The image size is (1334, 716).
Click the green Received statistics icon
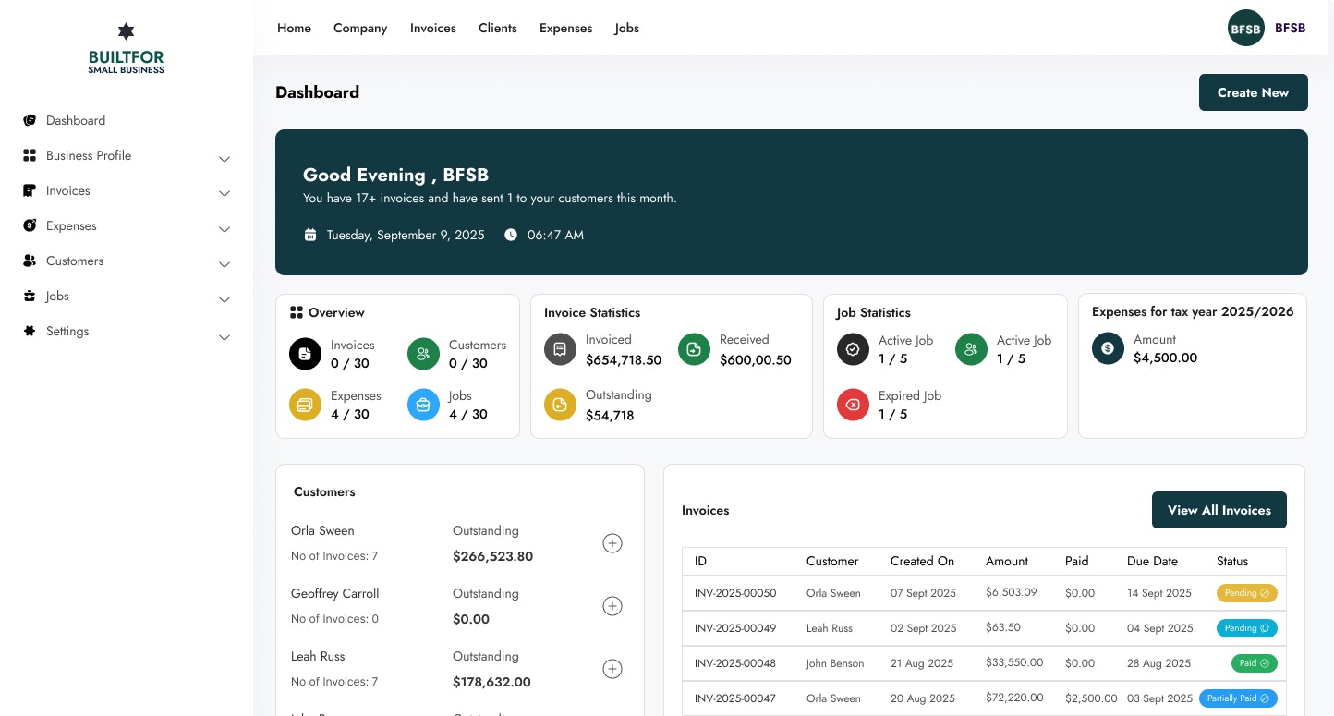(x=694, y=349)
